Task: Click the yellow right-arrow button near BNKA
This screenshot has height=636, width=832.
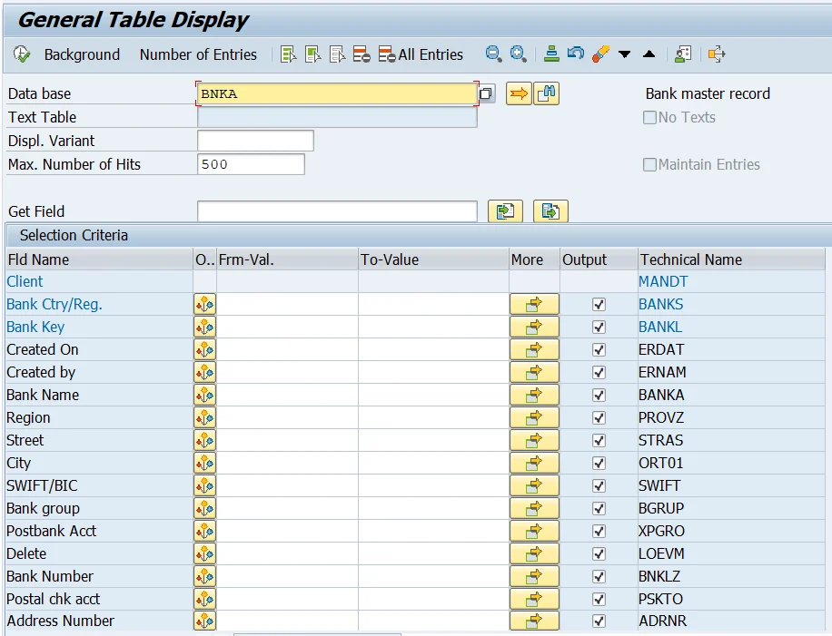Action: (x=519, y=93)
